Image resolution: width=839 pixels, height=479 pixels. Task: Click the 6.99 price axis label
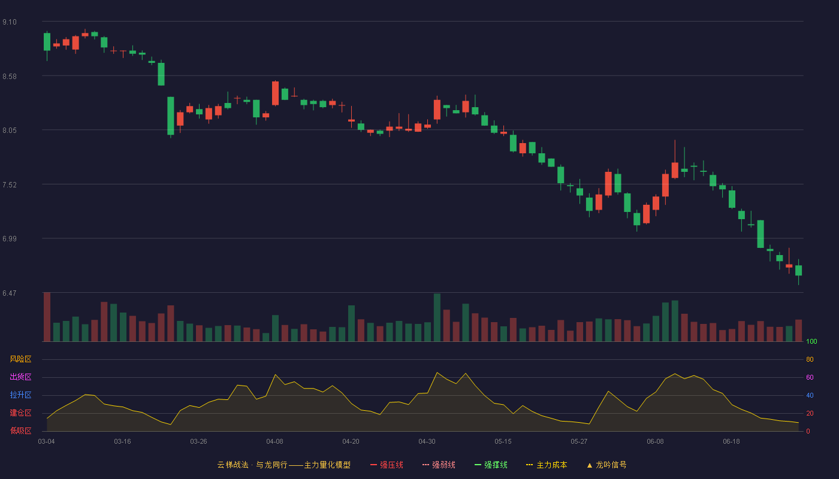pyautogui.click(x=10, y=239)
